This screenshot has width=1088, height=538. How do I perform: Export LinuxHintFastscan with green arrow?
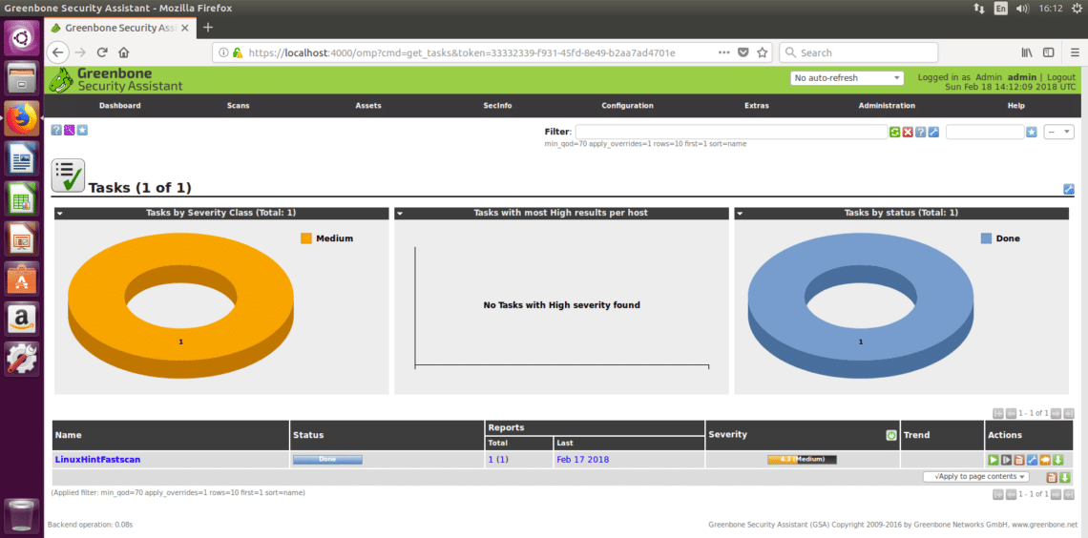tap(1057, 460)
